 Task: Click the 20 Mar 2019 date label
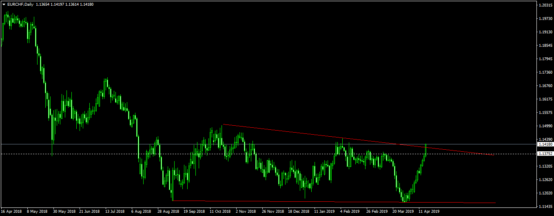403,212
